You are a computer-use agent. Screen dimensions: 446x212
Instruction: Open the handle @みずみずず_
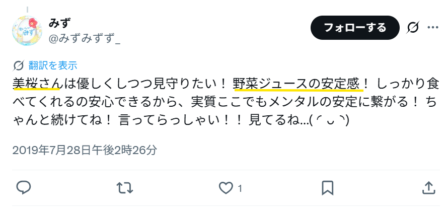tap(85, 38)
